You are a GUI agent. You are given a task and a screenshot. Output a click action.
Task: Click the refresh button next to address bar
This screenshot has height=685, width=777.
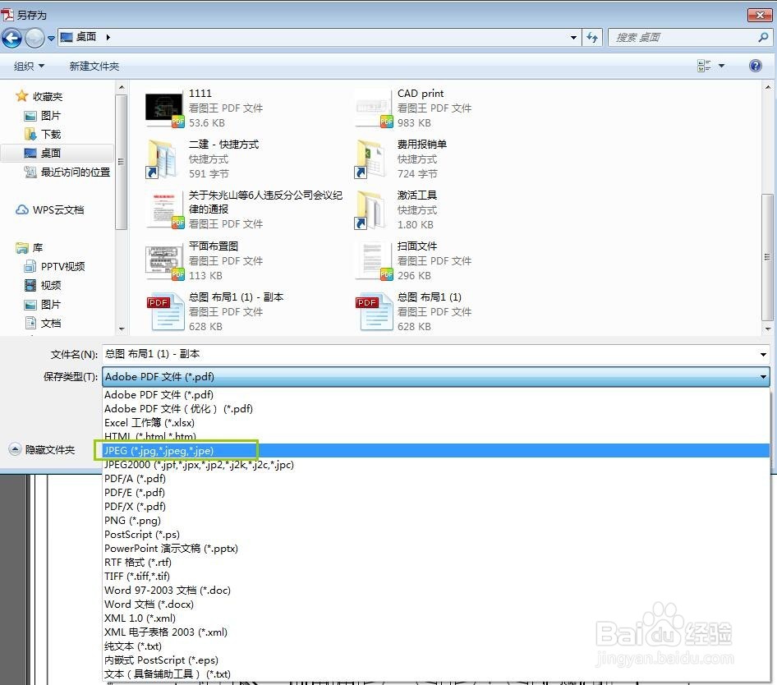point(592,37)
